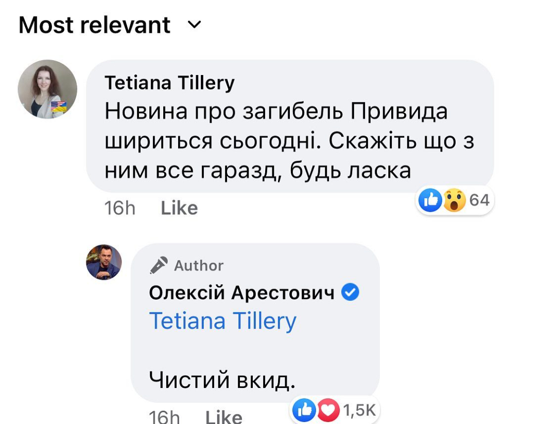The width and height of the screenshot is (556, 424).
Task: Click the Tetiana Tillery commenter name
Action: coord(169,82)
